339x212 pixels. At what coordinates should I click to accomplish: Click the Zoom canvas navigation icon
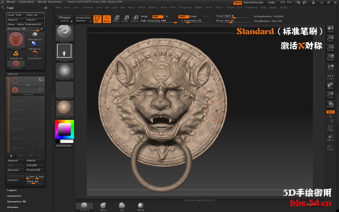click(x=330, y=39)
